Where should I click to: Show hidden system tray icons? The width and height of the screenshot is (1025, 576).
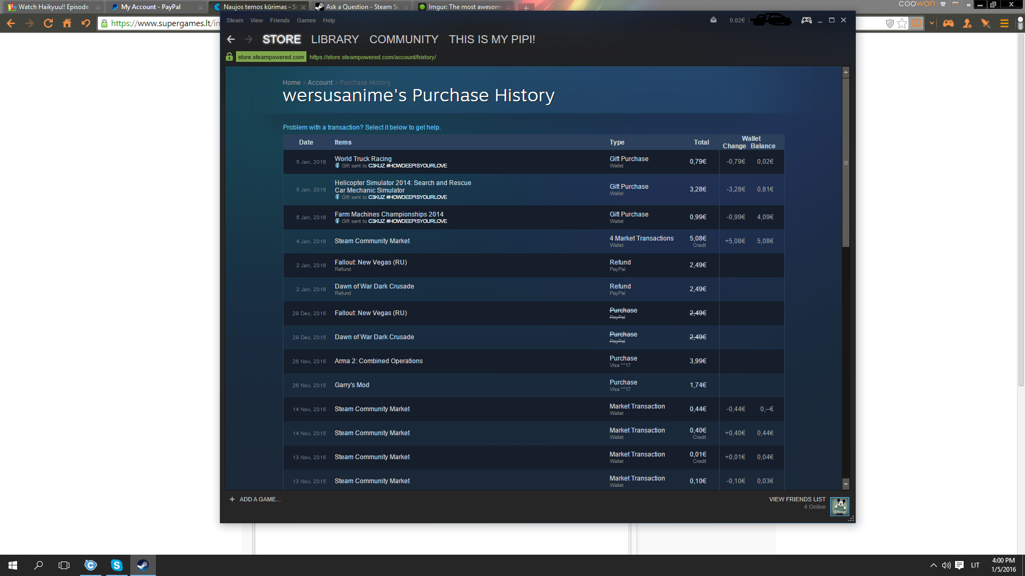click(x=933, y=565)
